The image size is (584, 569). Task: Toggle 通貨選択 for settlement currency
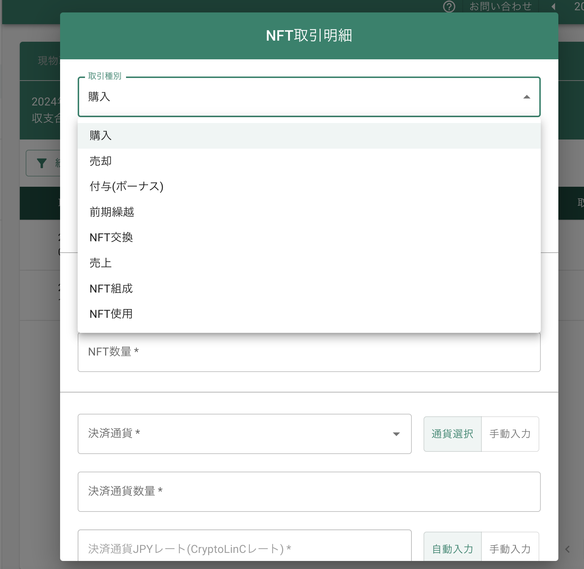coord(452,434)
